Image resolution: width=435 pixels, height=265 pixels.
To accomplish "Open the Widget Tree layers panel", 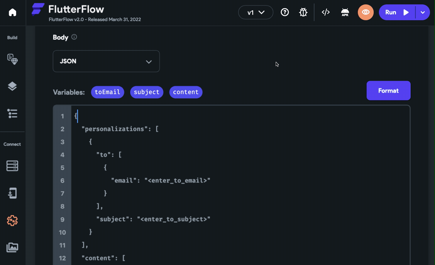I will coord(12,86).
